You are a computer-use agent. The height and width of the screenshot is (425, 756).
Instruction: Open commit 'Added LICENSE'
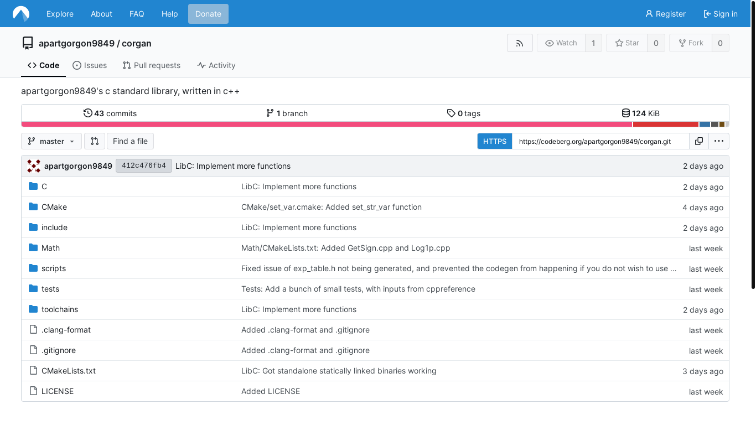(x=271, y=391)
